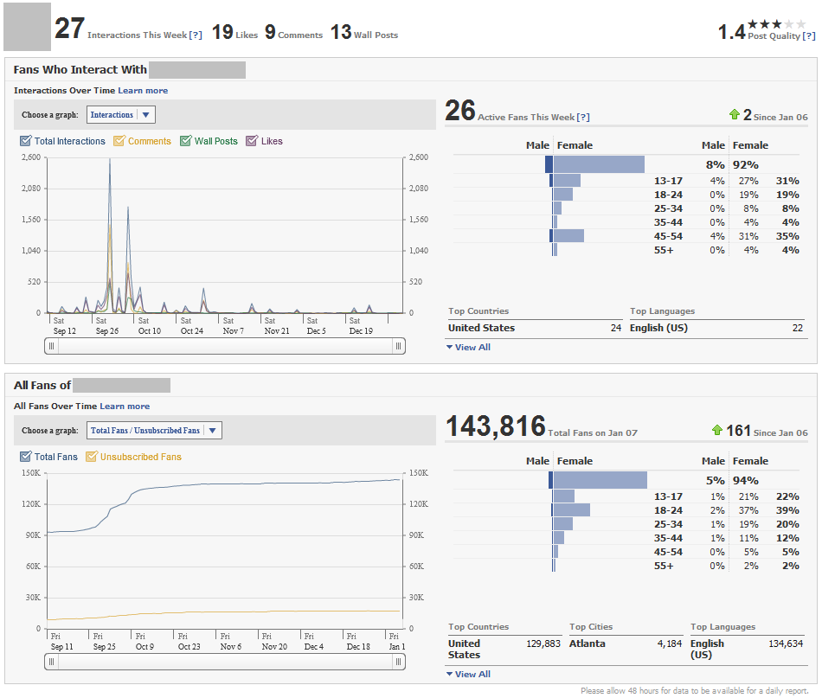Grab left handle of interactions range slider
Screen dimensions: 822x698
pyautogui.click(x=51, y=346)
